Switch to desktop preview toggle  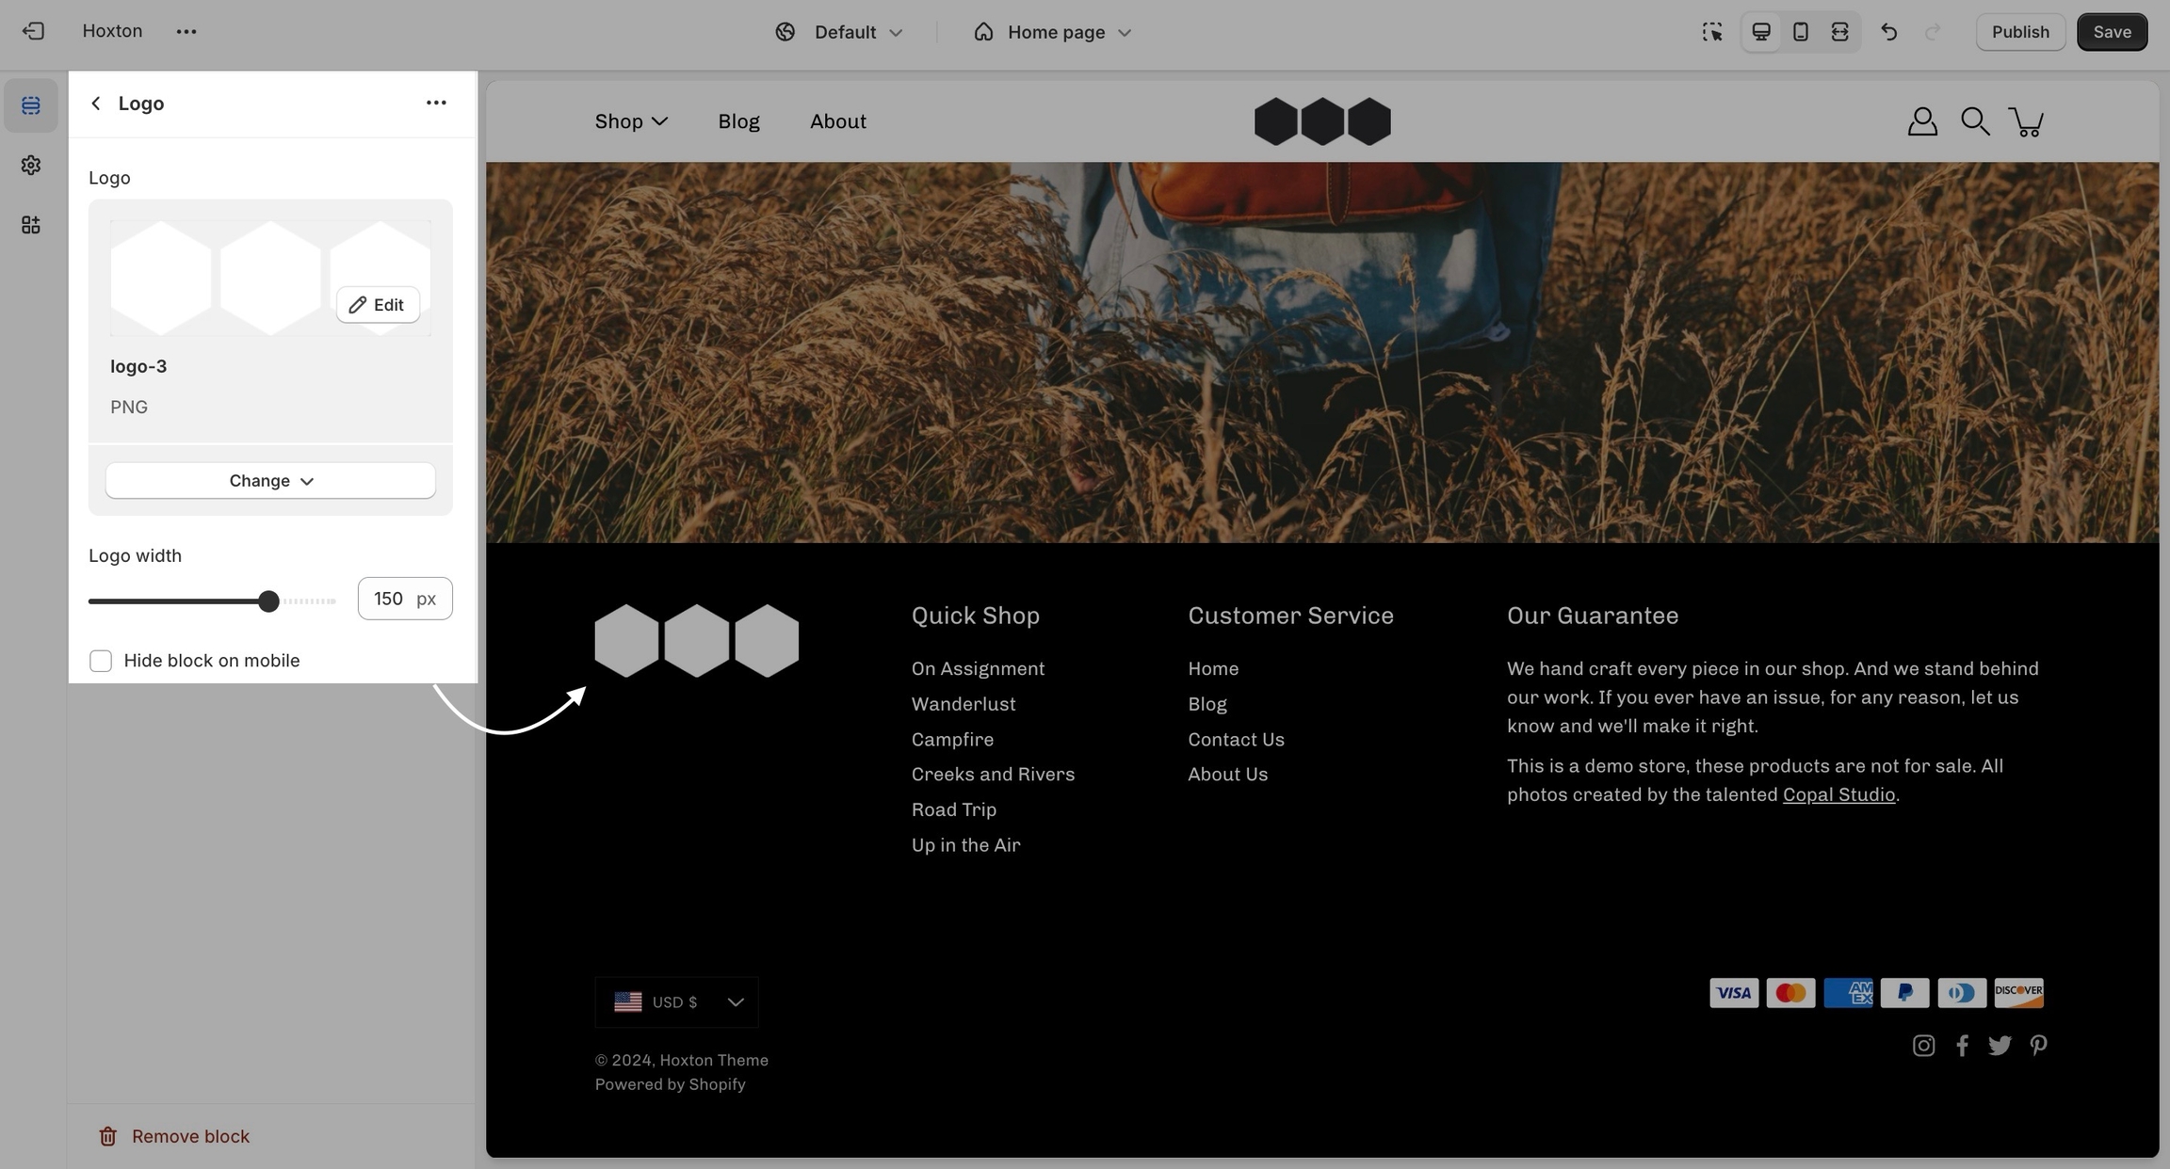click(1760, 32)
